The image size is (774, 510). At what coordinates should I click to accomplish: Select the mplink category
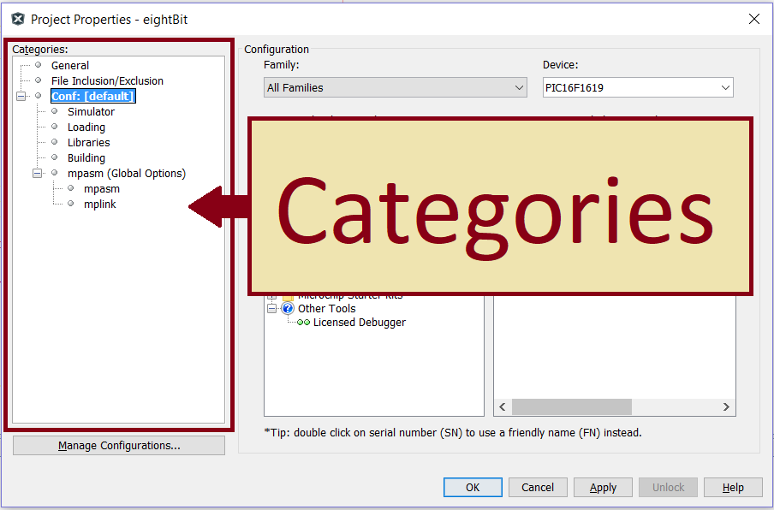click(x=100, y=204)
